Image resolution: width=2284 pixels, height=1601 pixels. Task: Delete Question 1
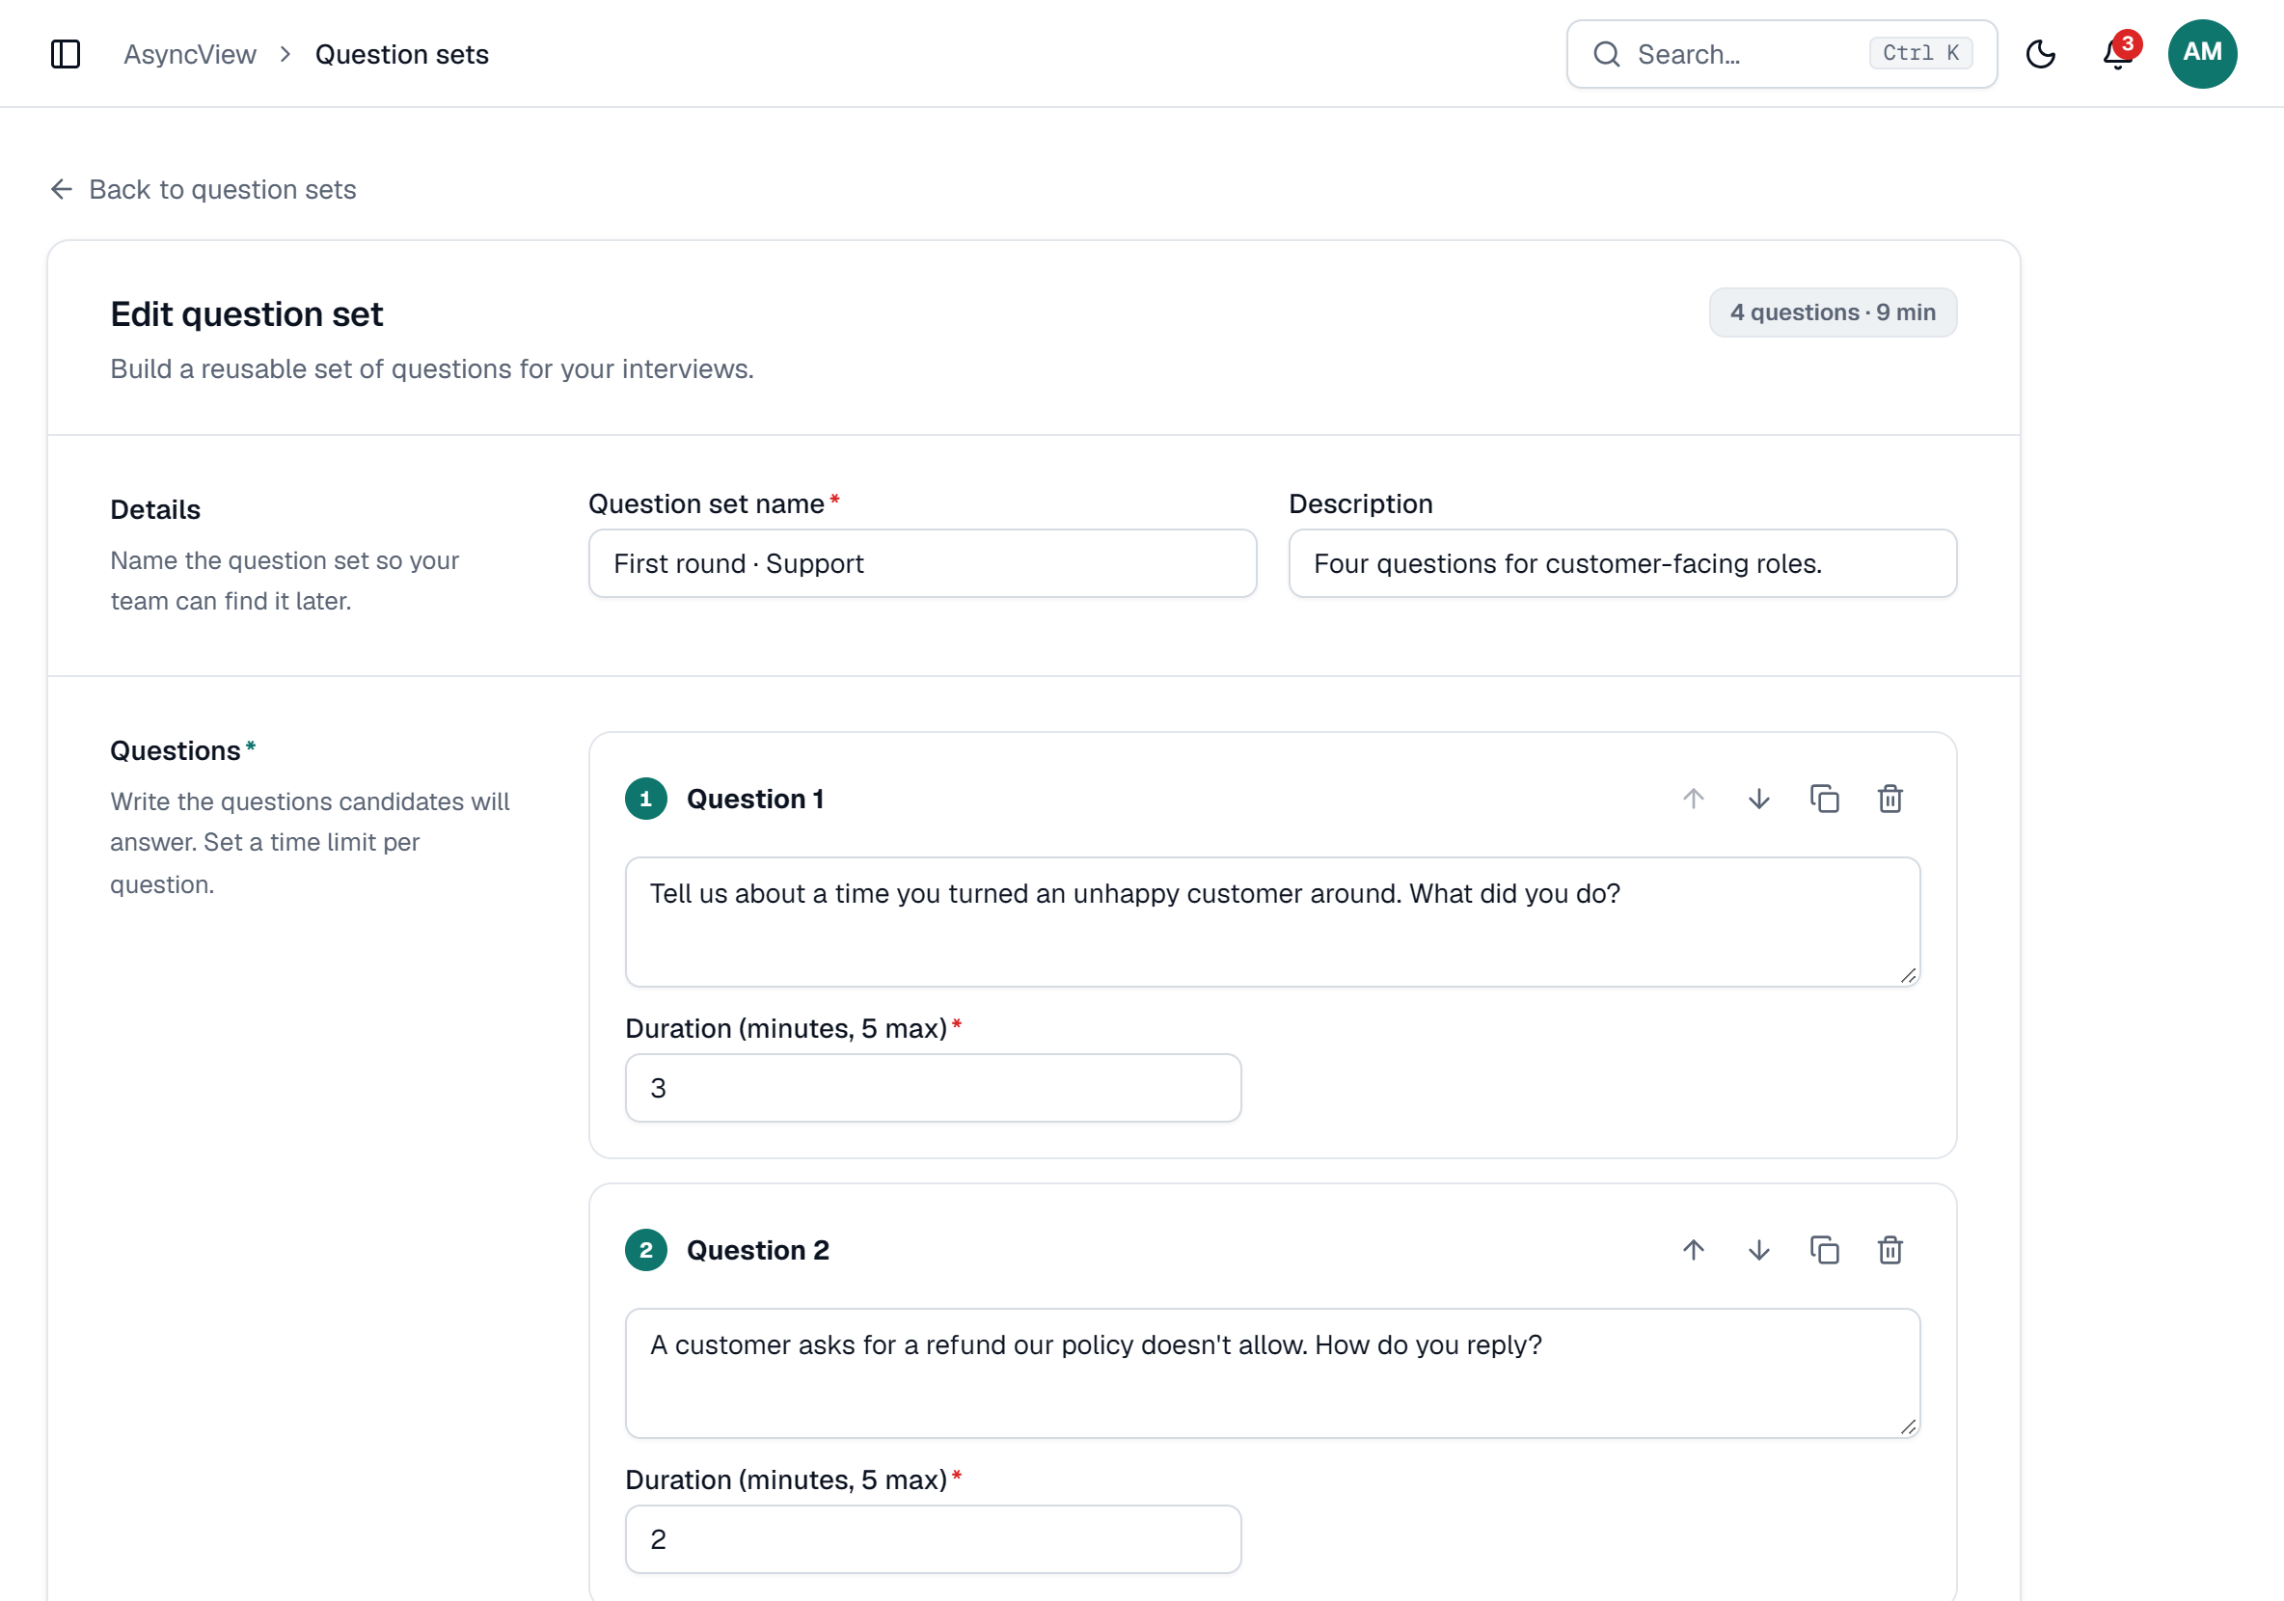[x=1890, y=799]
